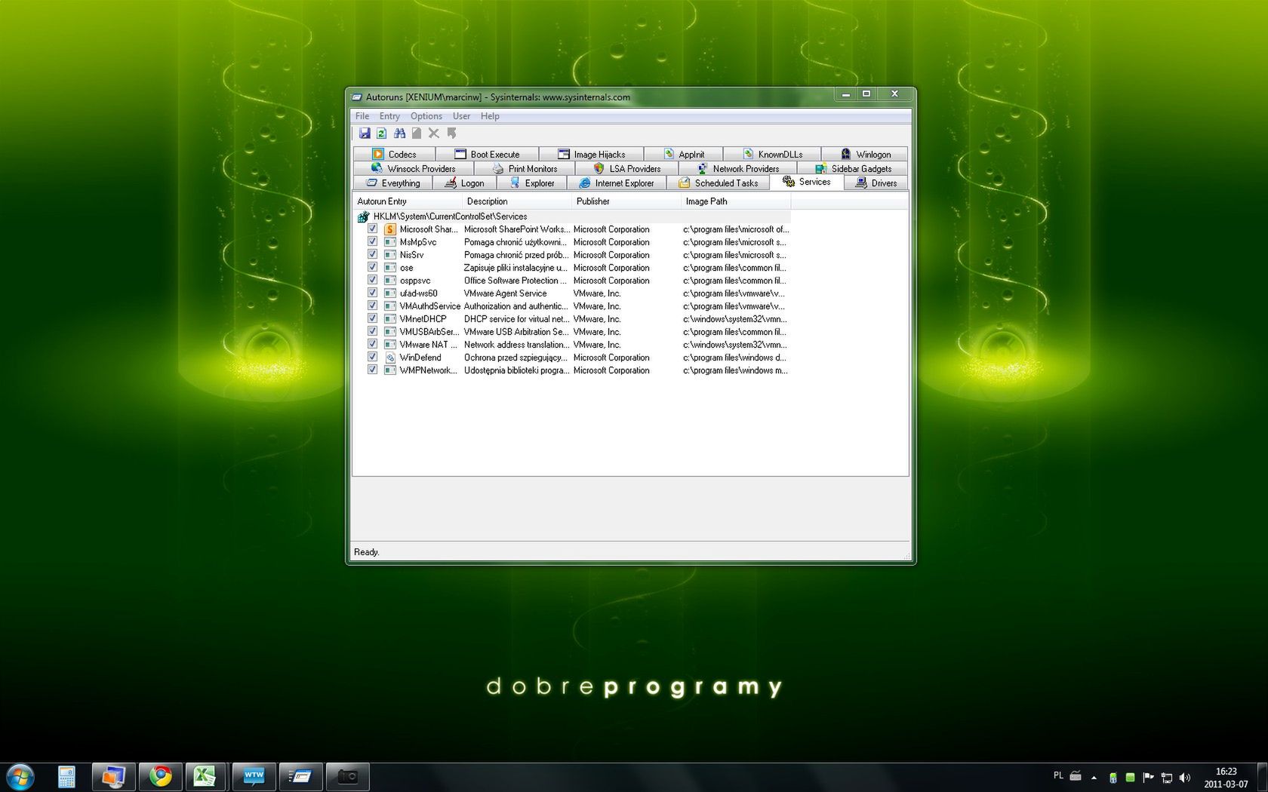
Task: Click the WinDefend service icon
Action: (x=390, y=358)
